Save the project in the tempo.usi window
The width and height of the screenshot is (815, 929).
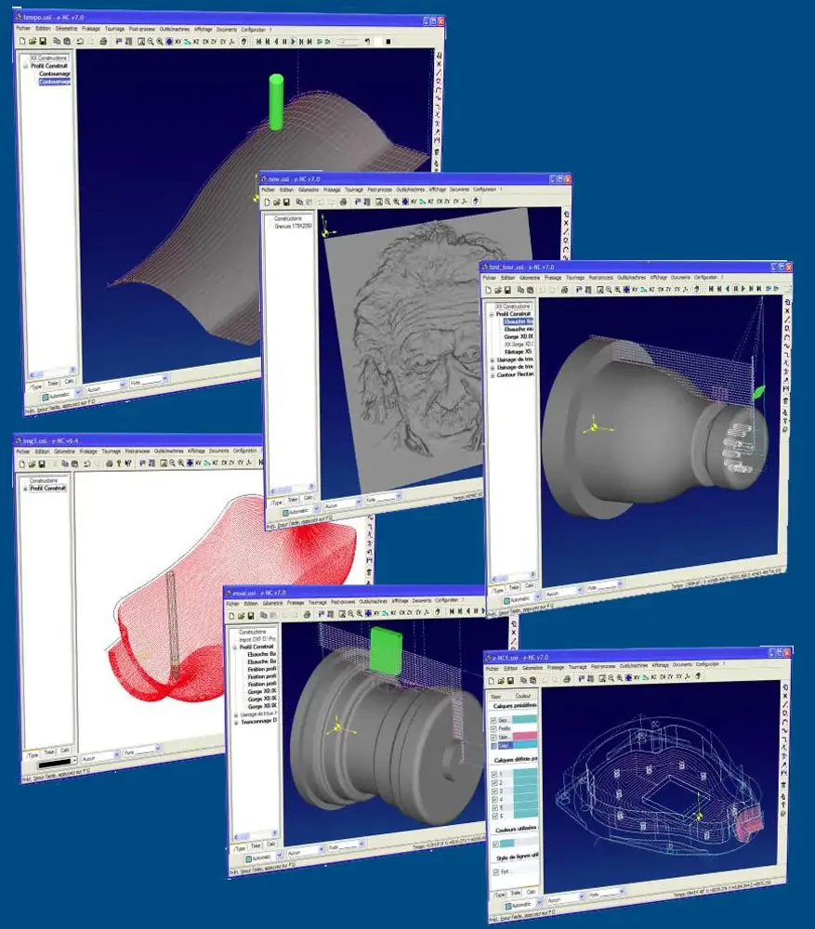point(43,41)
